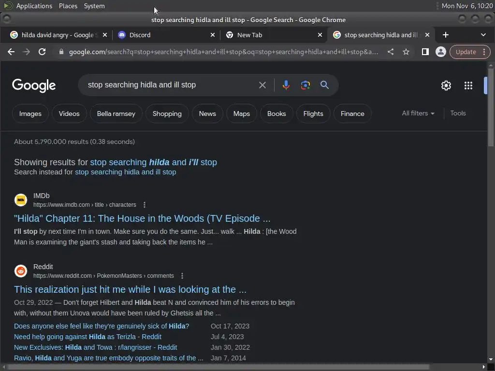This screenshot has height=371, width=495.
Task: Filter results by Videos
Action: [69, 114]
